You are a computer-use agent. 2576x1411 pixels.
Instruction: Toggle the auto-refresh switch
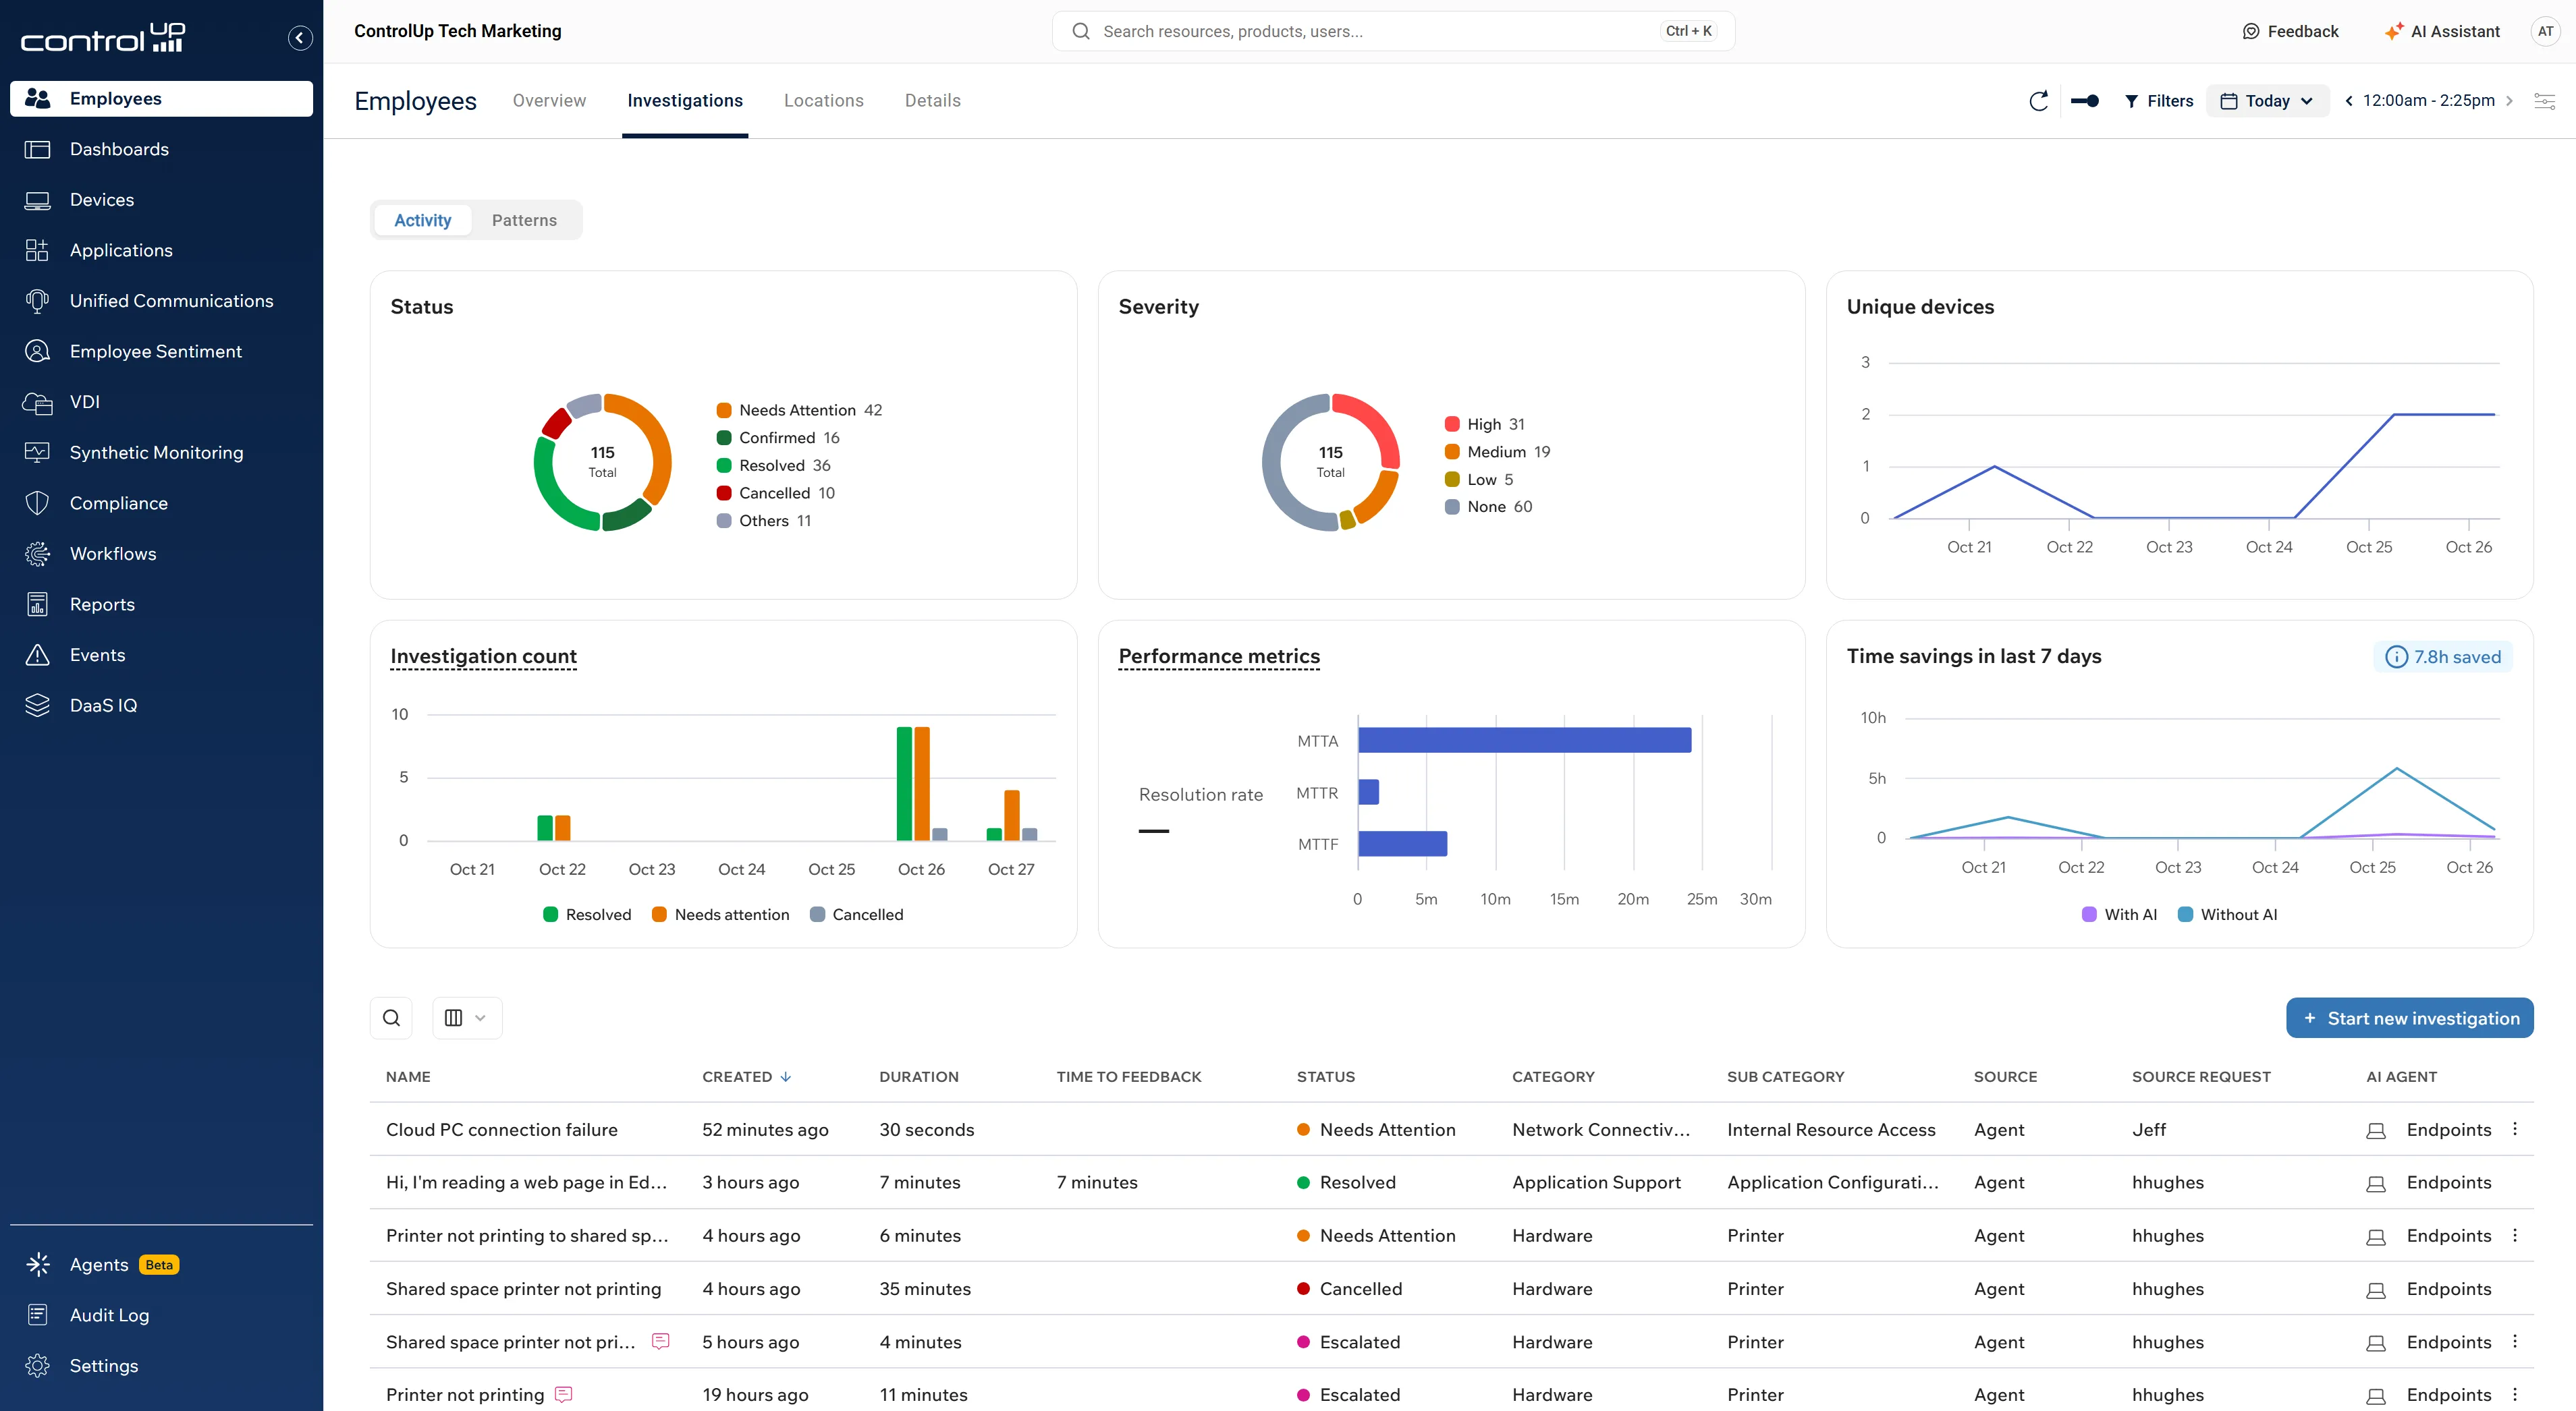(2085, 101)
